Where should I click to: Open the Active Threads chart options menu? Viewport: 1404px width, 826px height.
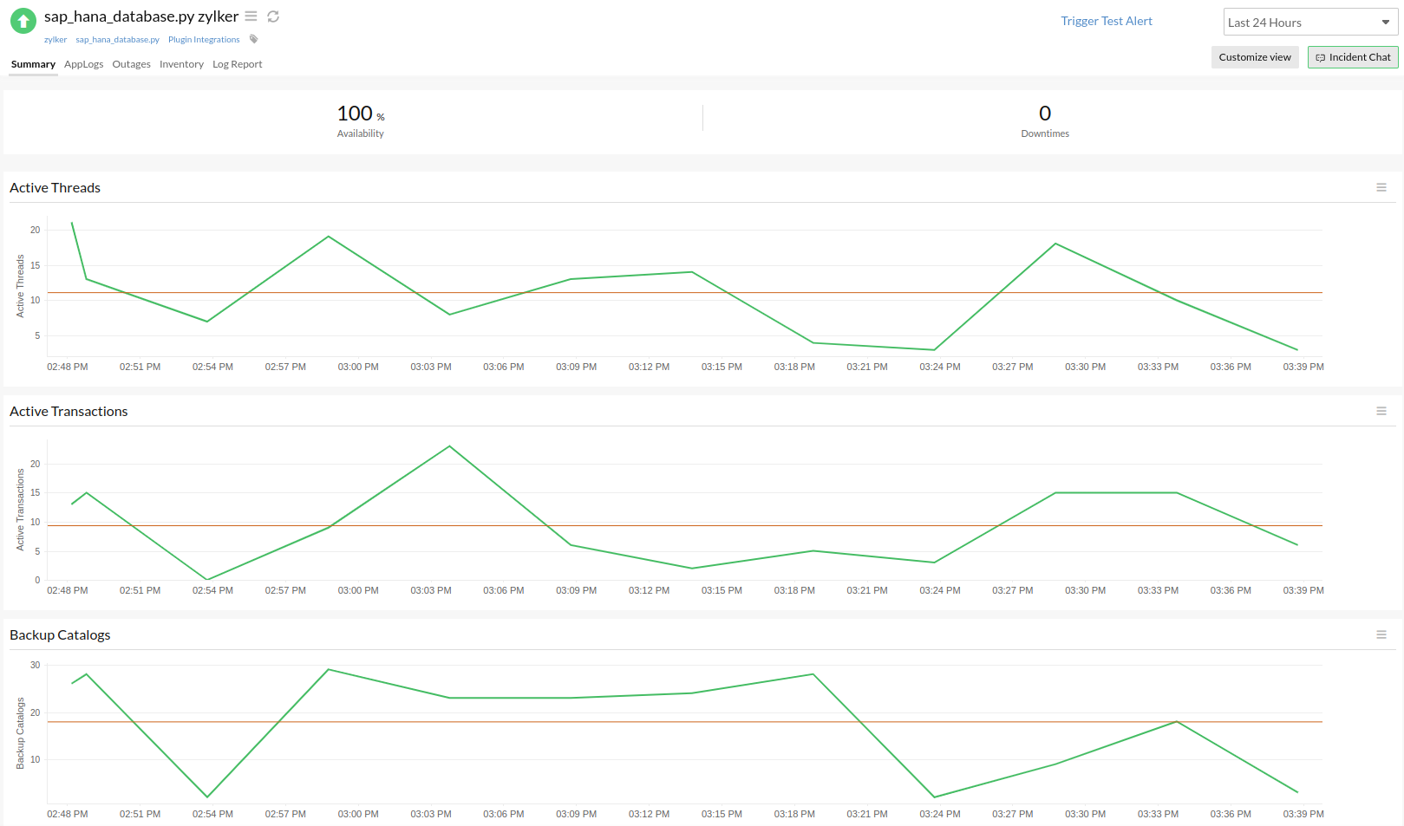[x=1381, y=187]
